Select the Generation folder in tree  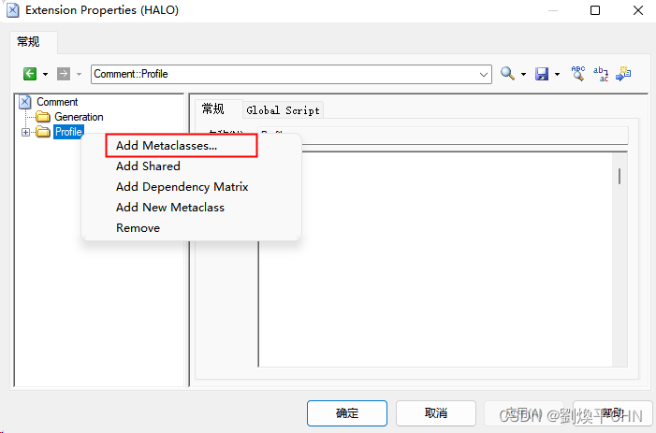(79, 117)
